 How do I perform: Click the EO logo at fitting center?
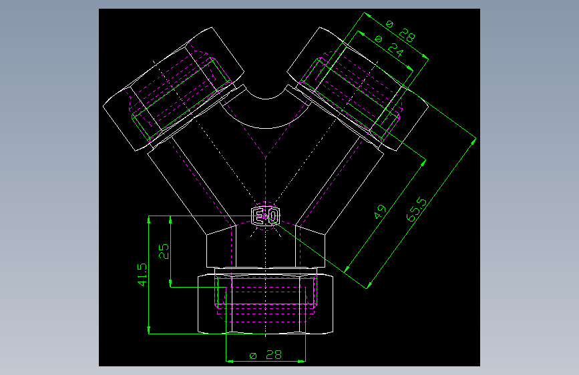(x=266, y=216)
